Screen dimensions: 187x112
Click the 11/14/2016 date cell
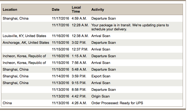point(61,76)
